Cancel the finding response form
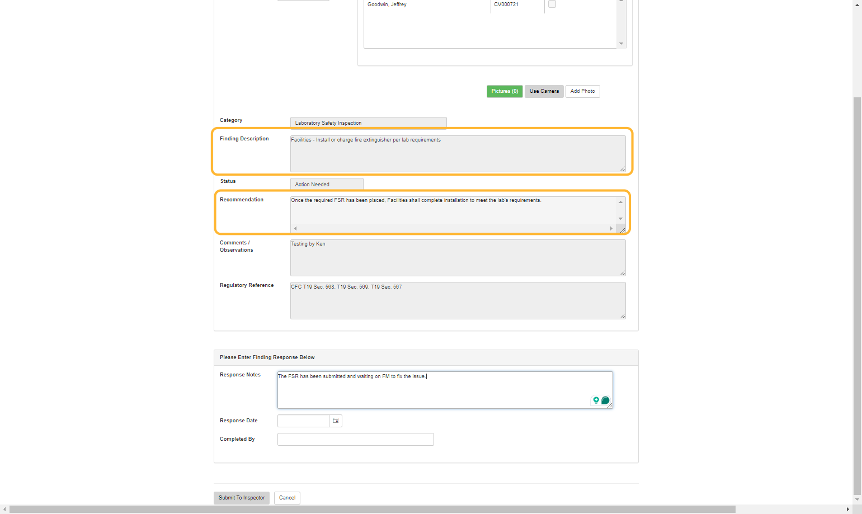The image size is (862, 514). (287, 498)
